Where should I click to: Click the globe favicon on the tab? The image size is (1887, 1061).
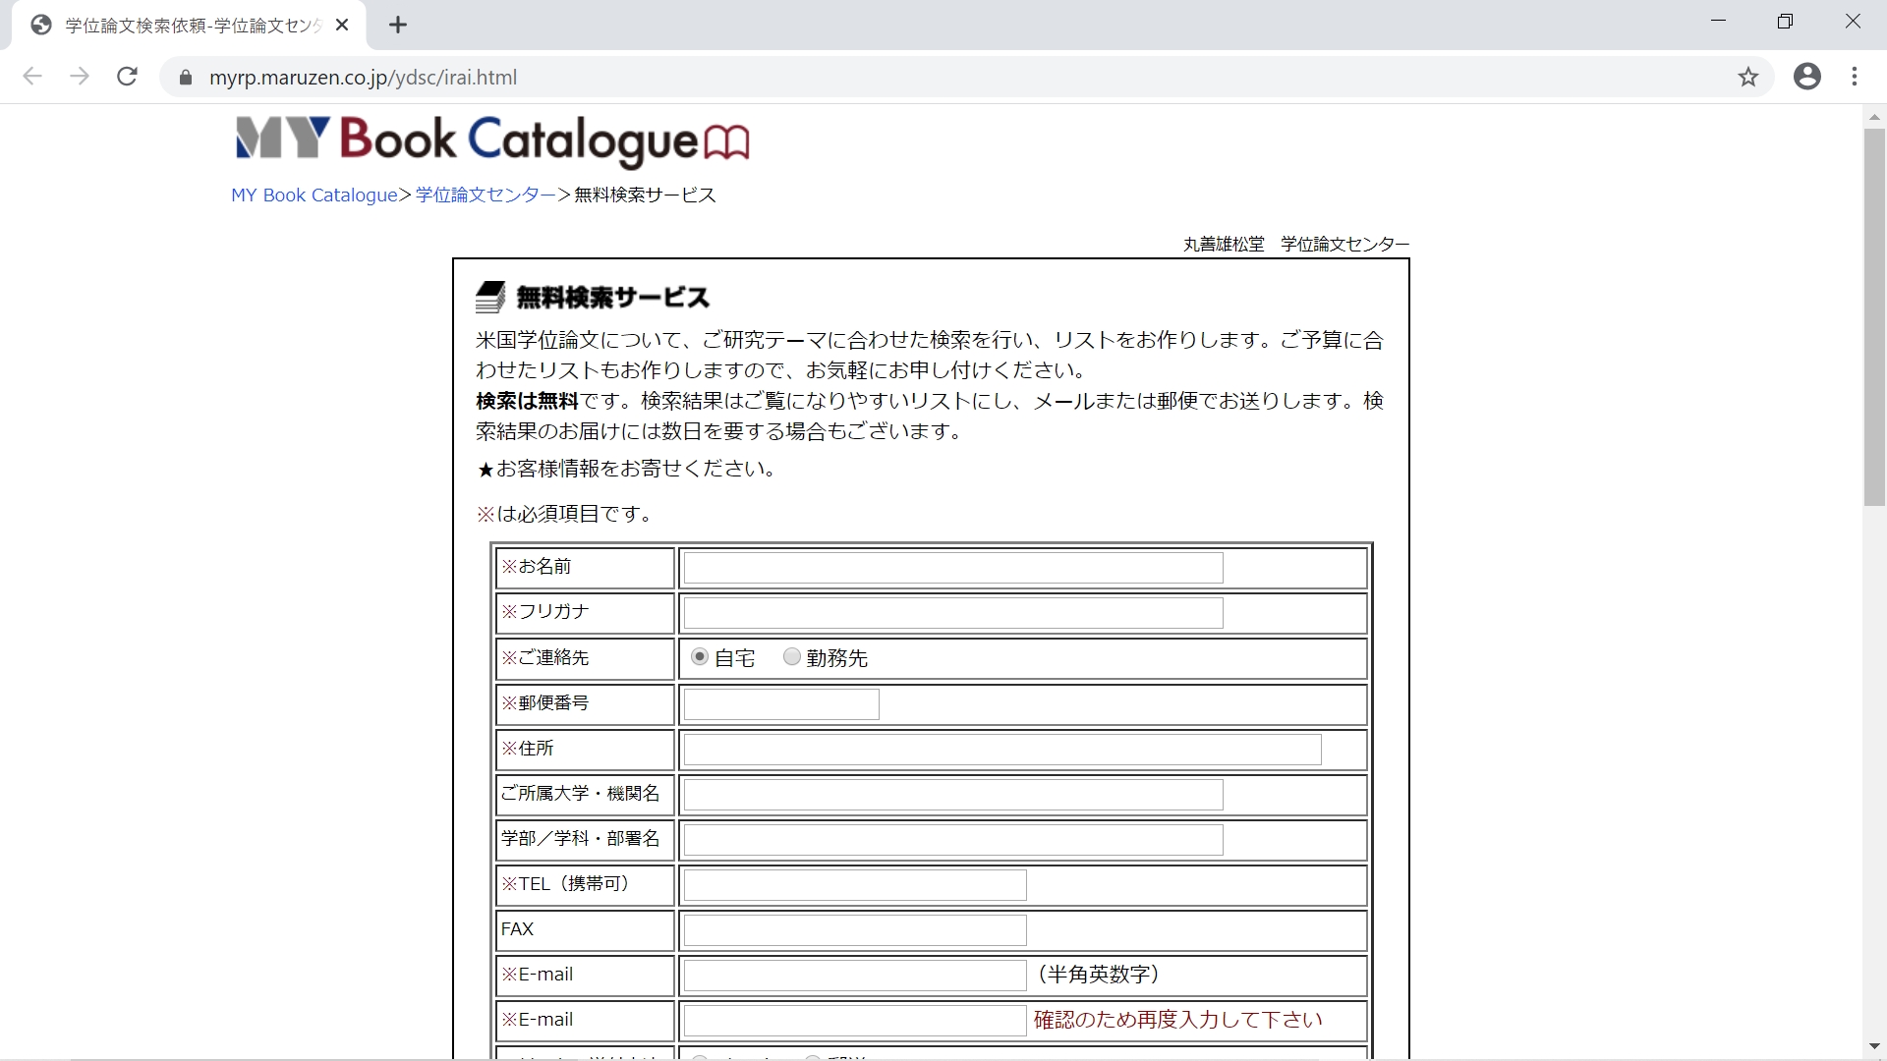pos(40,25)
